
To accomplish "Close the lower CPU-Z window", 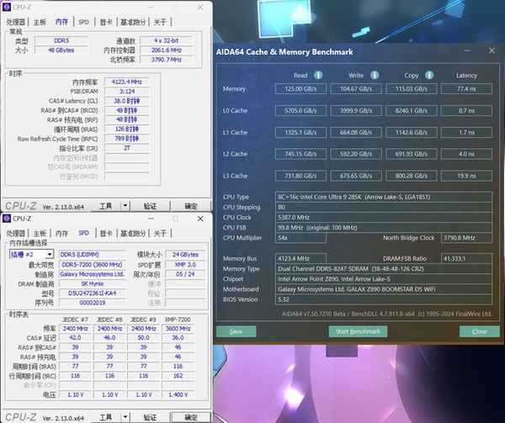I will (200, 219).
